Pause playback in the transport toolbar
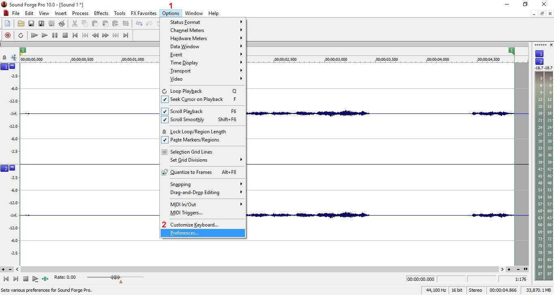This screenshot has width=554, height=295. 55,35
